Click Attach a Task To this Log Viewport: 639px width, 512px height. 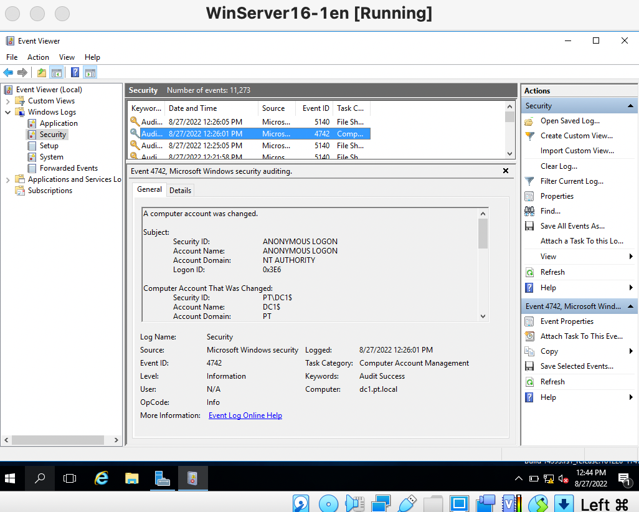coord(582,241)
